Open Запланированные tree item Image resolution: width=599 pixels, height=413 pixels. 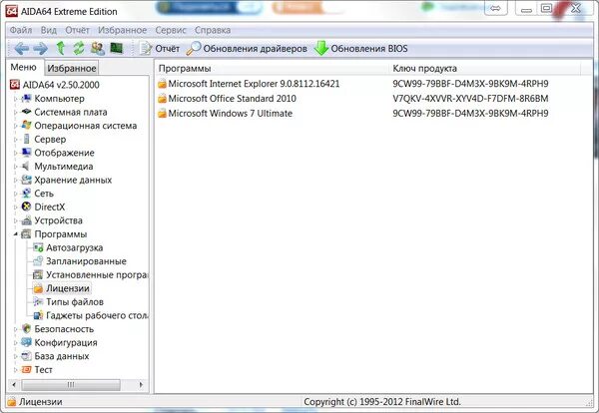click(86, 261)
